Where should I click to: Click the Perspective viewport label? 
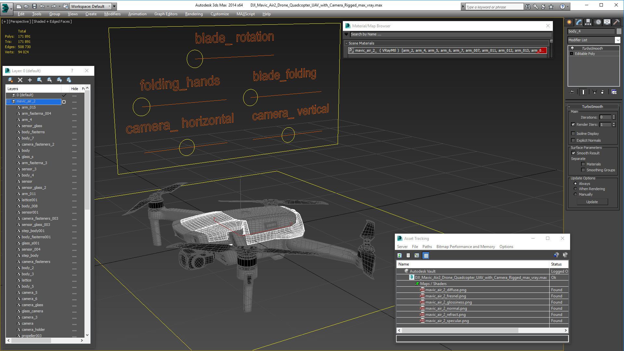(x=20, y=21)
